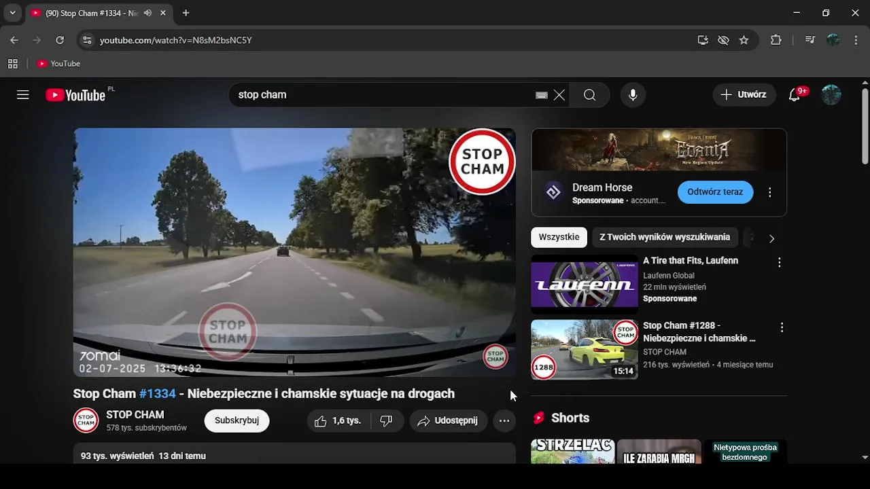870x489 pixels.
Task: Open notifications bell with 9+ badge
Action: pyautogui.click(x=795, y=95)
